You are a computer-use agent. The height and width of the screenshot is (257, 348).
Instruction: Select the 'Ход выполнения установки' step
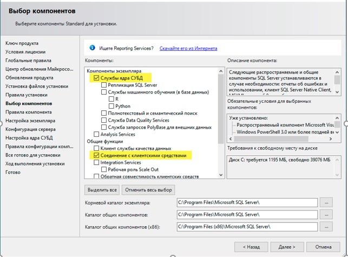click(x=35, y=164)
